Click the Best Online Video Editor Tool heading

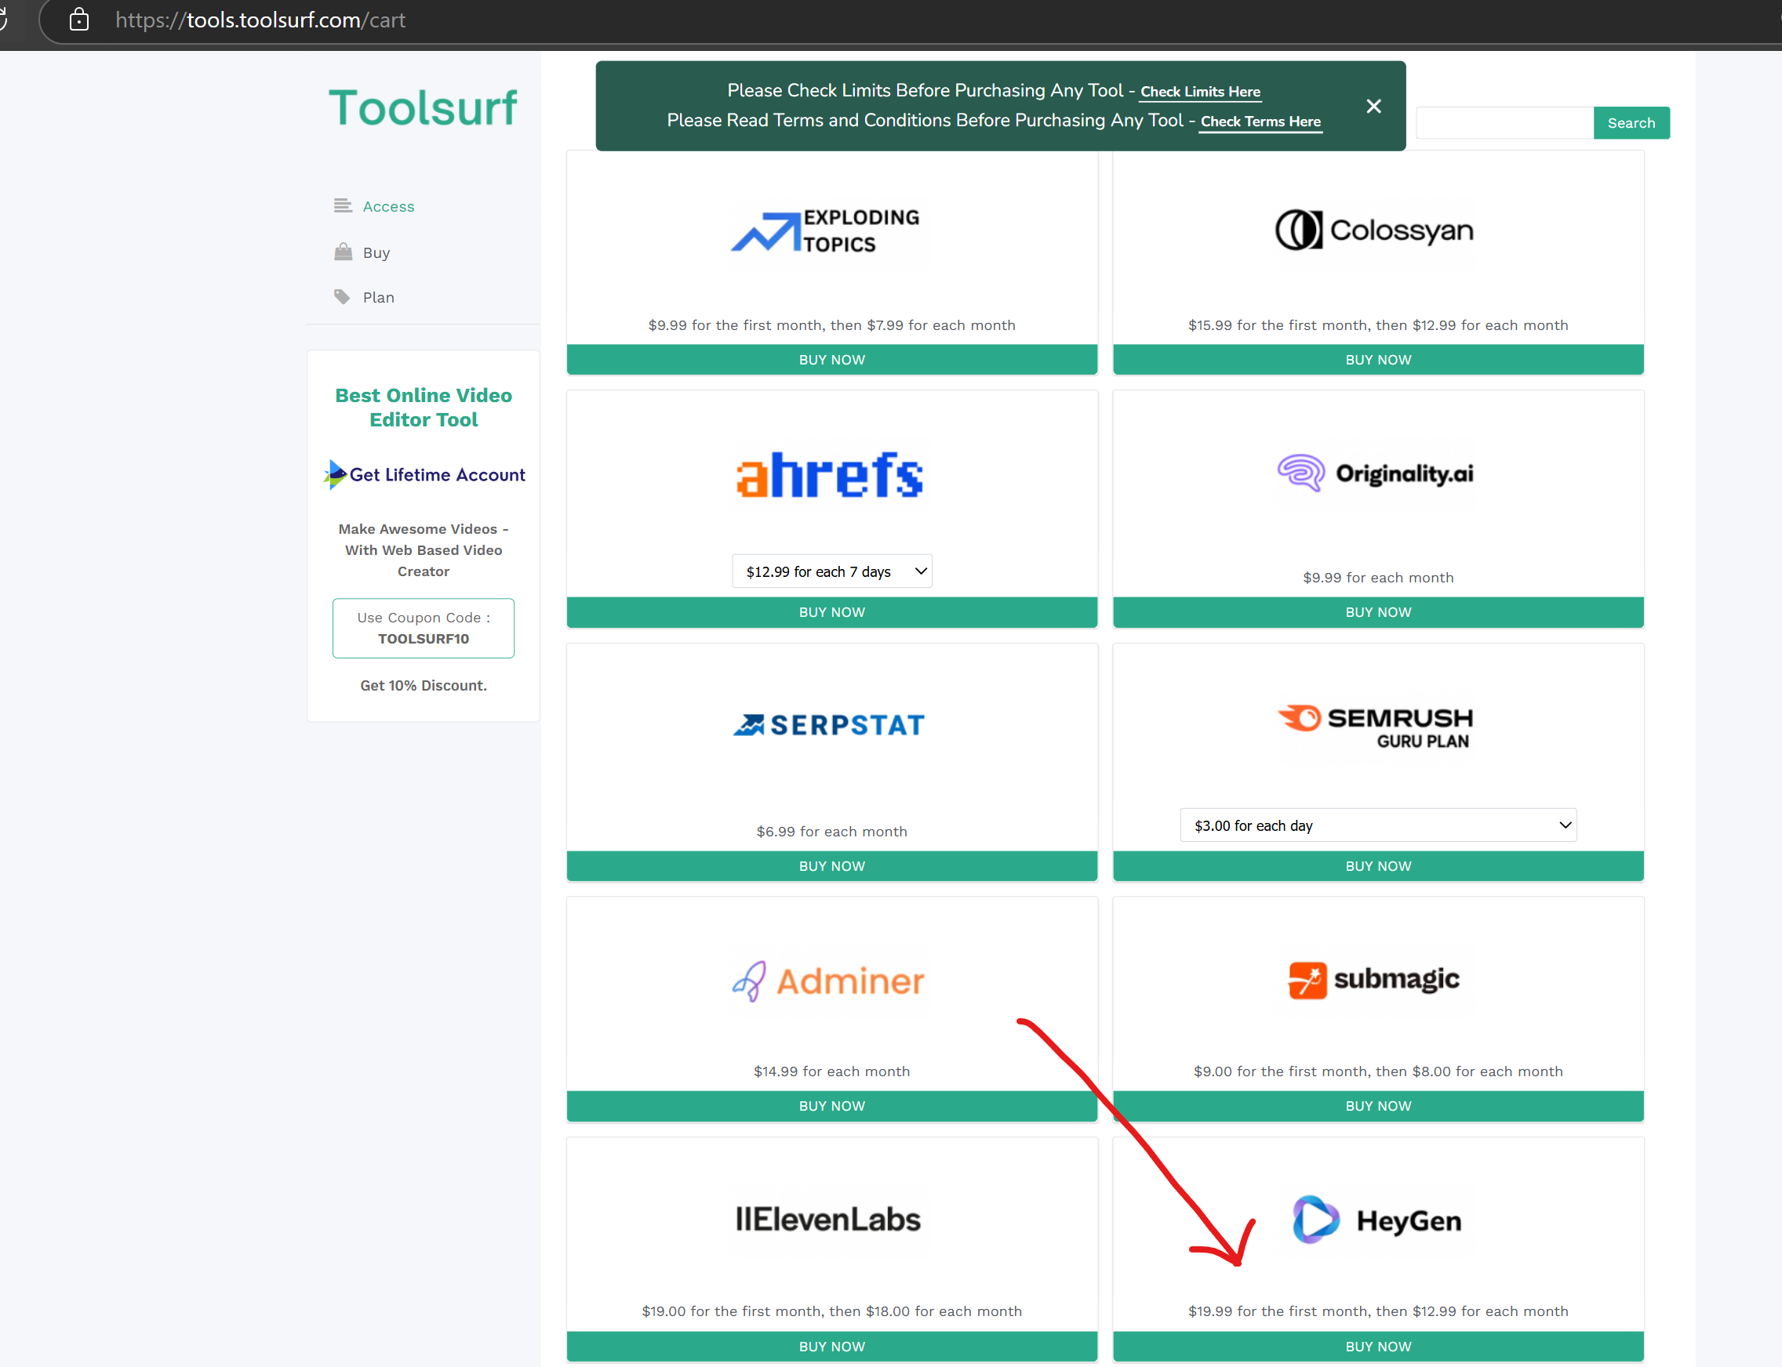[424, 407]
